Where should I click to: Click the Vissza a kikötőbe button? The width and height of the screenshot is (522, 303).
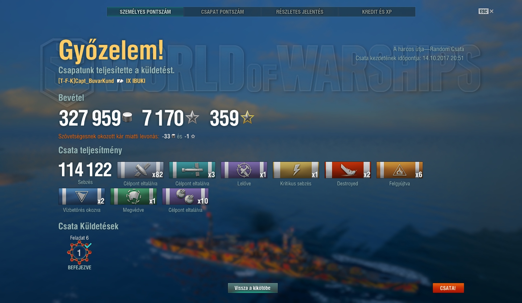pyautogui.click(x=253, y=288)
